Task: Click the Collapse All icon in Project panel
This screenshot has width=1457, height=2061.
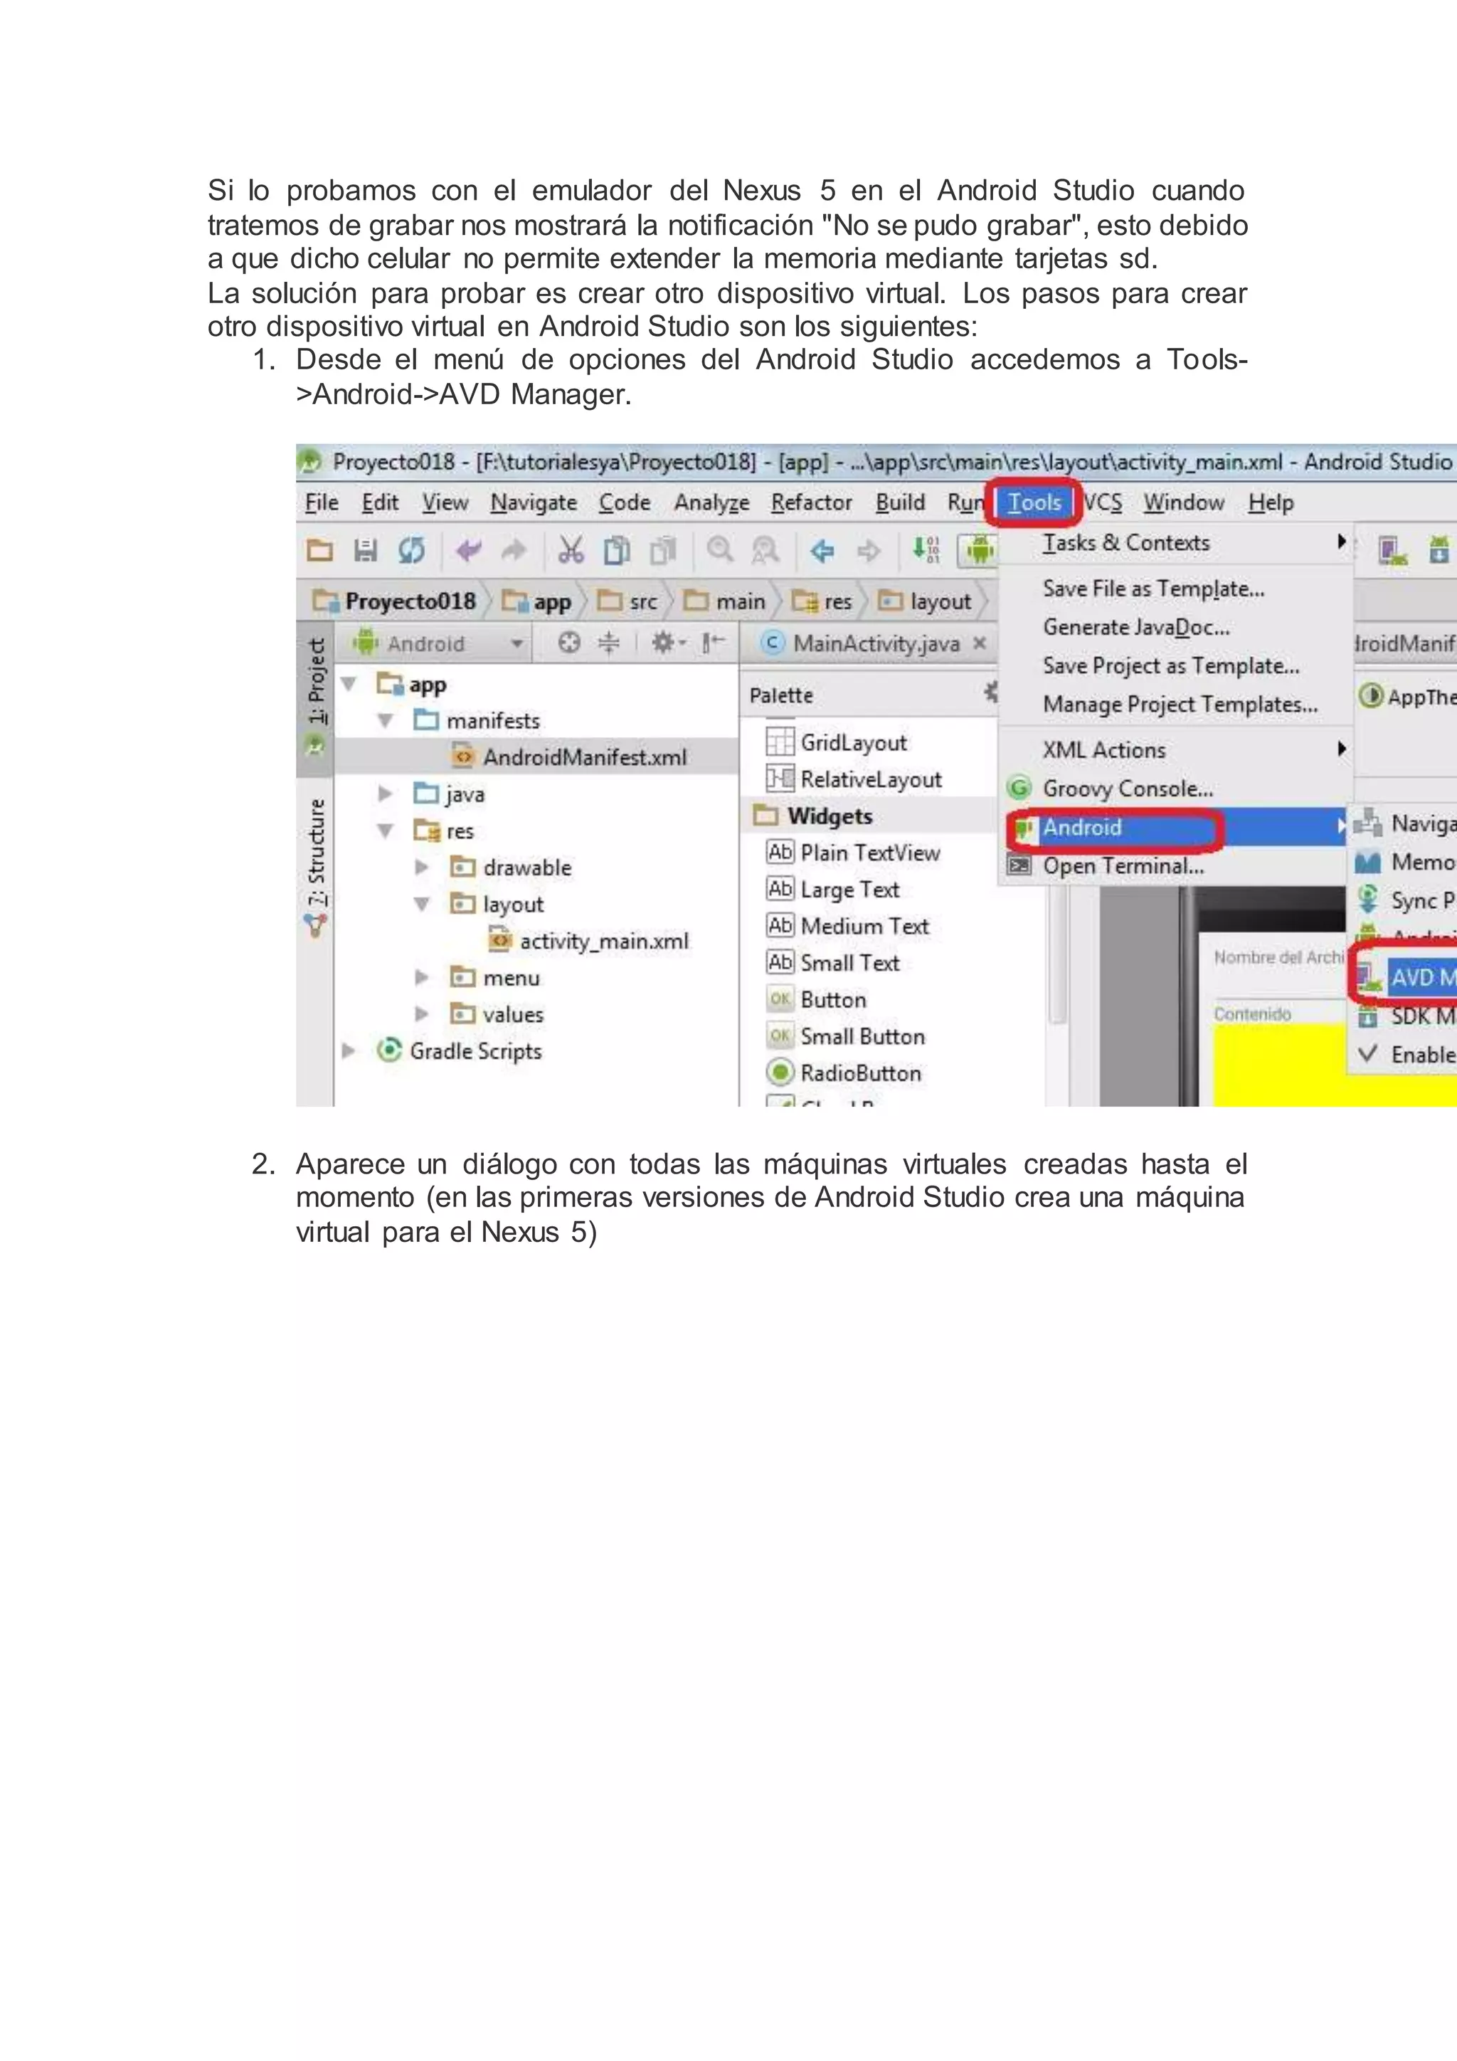Action: (608, 643)
